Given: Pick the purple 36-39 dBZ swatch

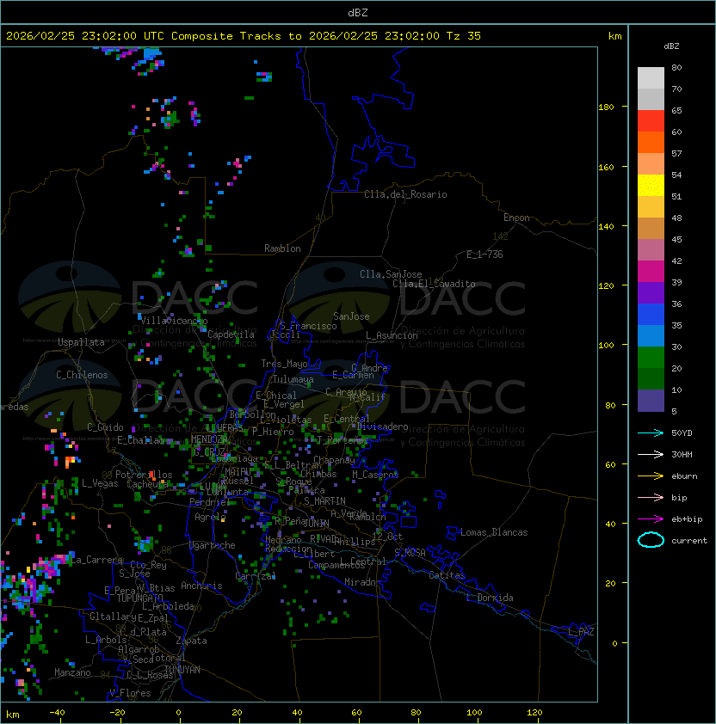Looking at the screenshot, I should click(x=651, y=292).
